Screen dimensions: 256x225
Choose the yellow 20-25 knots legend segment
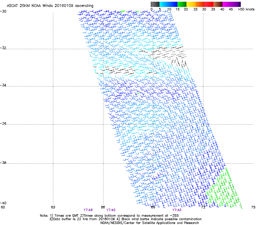tap(191, 4)
